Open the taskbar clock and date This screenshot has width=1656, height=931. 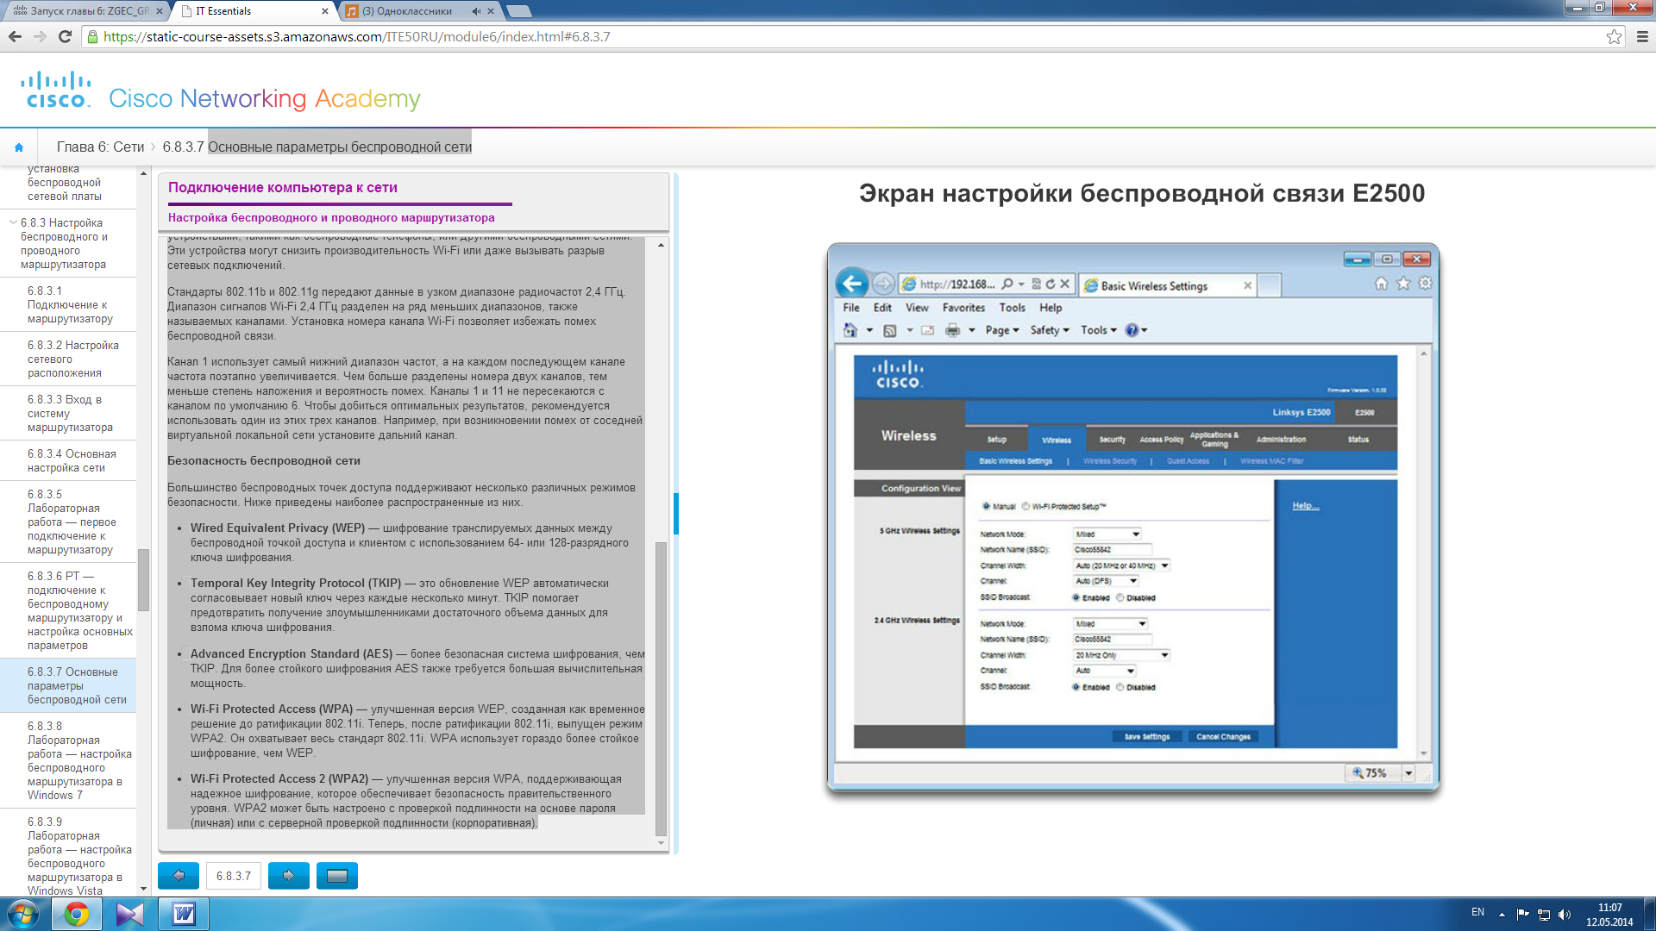pyautogui.click(x=1609, y=915)
